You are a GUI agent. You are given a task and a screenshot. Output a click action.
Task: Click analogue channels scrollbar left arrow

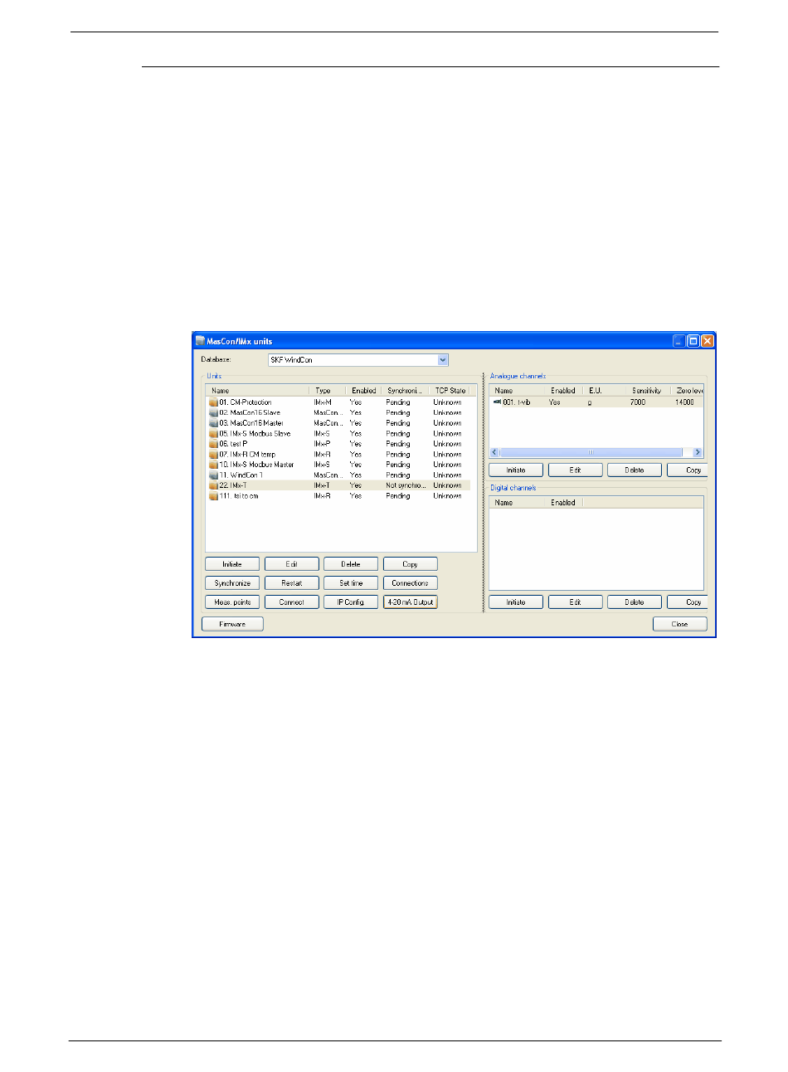pyautogui.click(x=495, y=452)
